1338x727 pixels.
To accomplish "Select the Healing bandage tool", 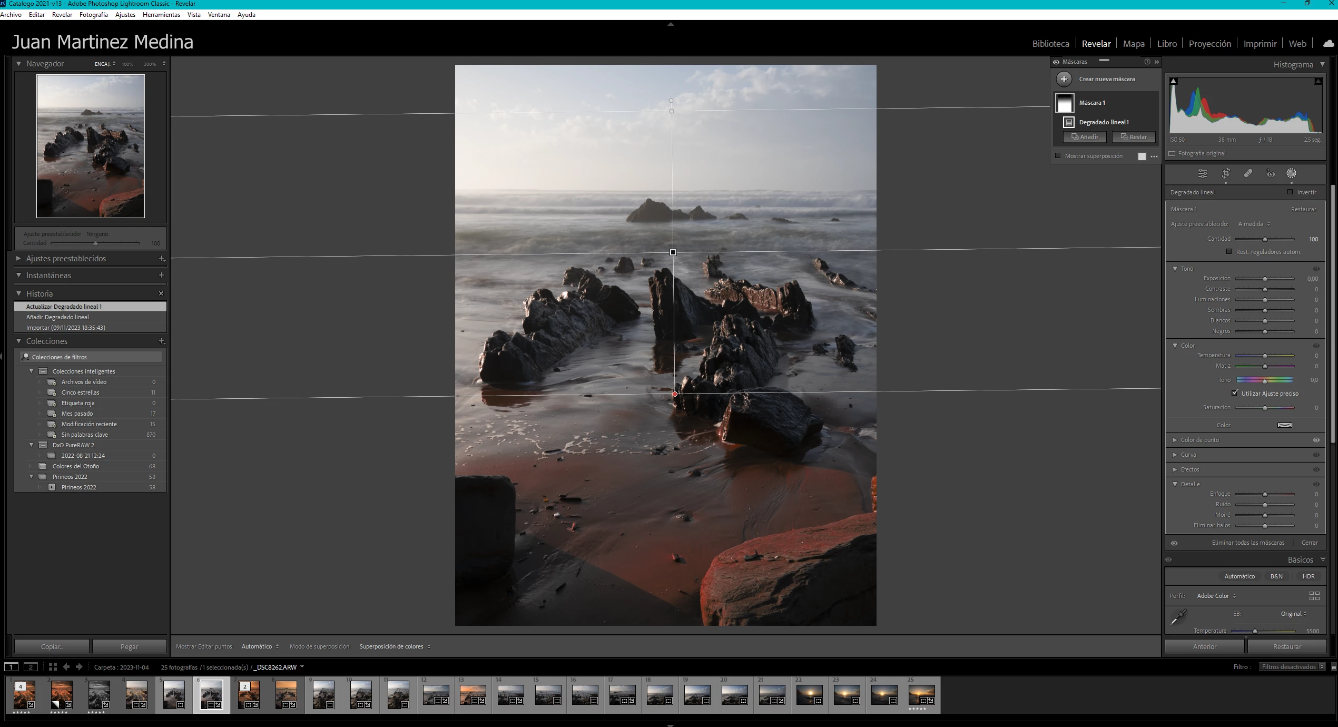I will point(1248,173).
